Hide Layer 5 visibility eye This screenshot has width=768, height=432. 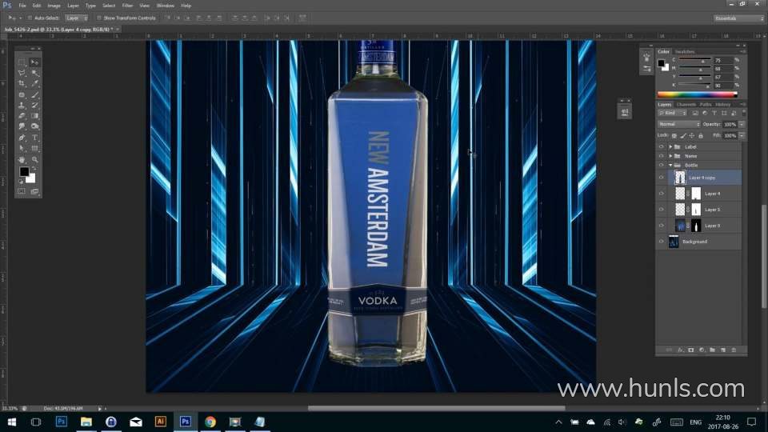pos(662,210)
